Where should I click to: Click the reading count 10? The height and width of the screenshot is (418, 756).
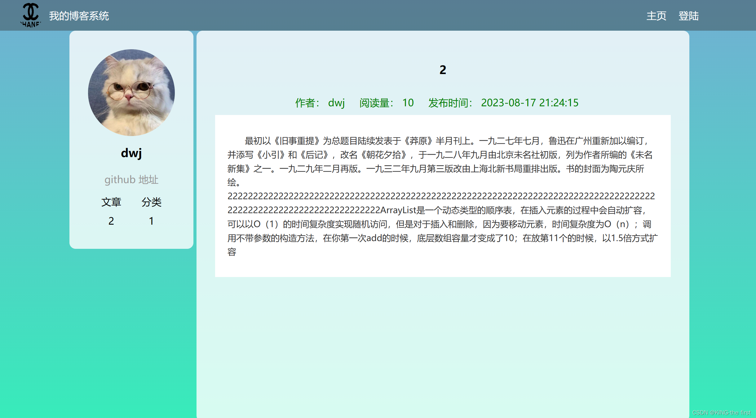click(x=408, y=103)
